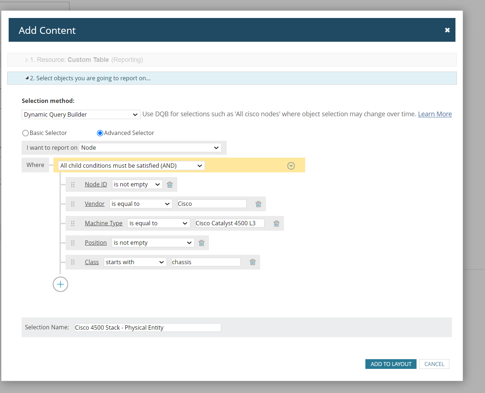Remove the Class condition row
The height and width of the screenshot is (393, 485).
point(253,262)
